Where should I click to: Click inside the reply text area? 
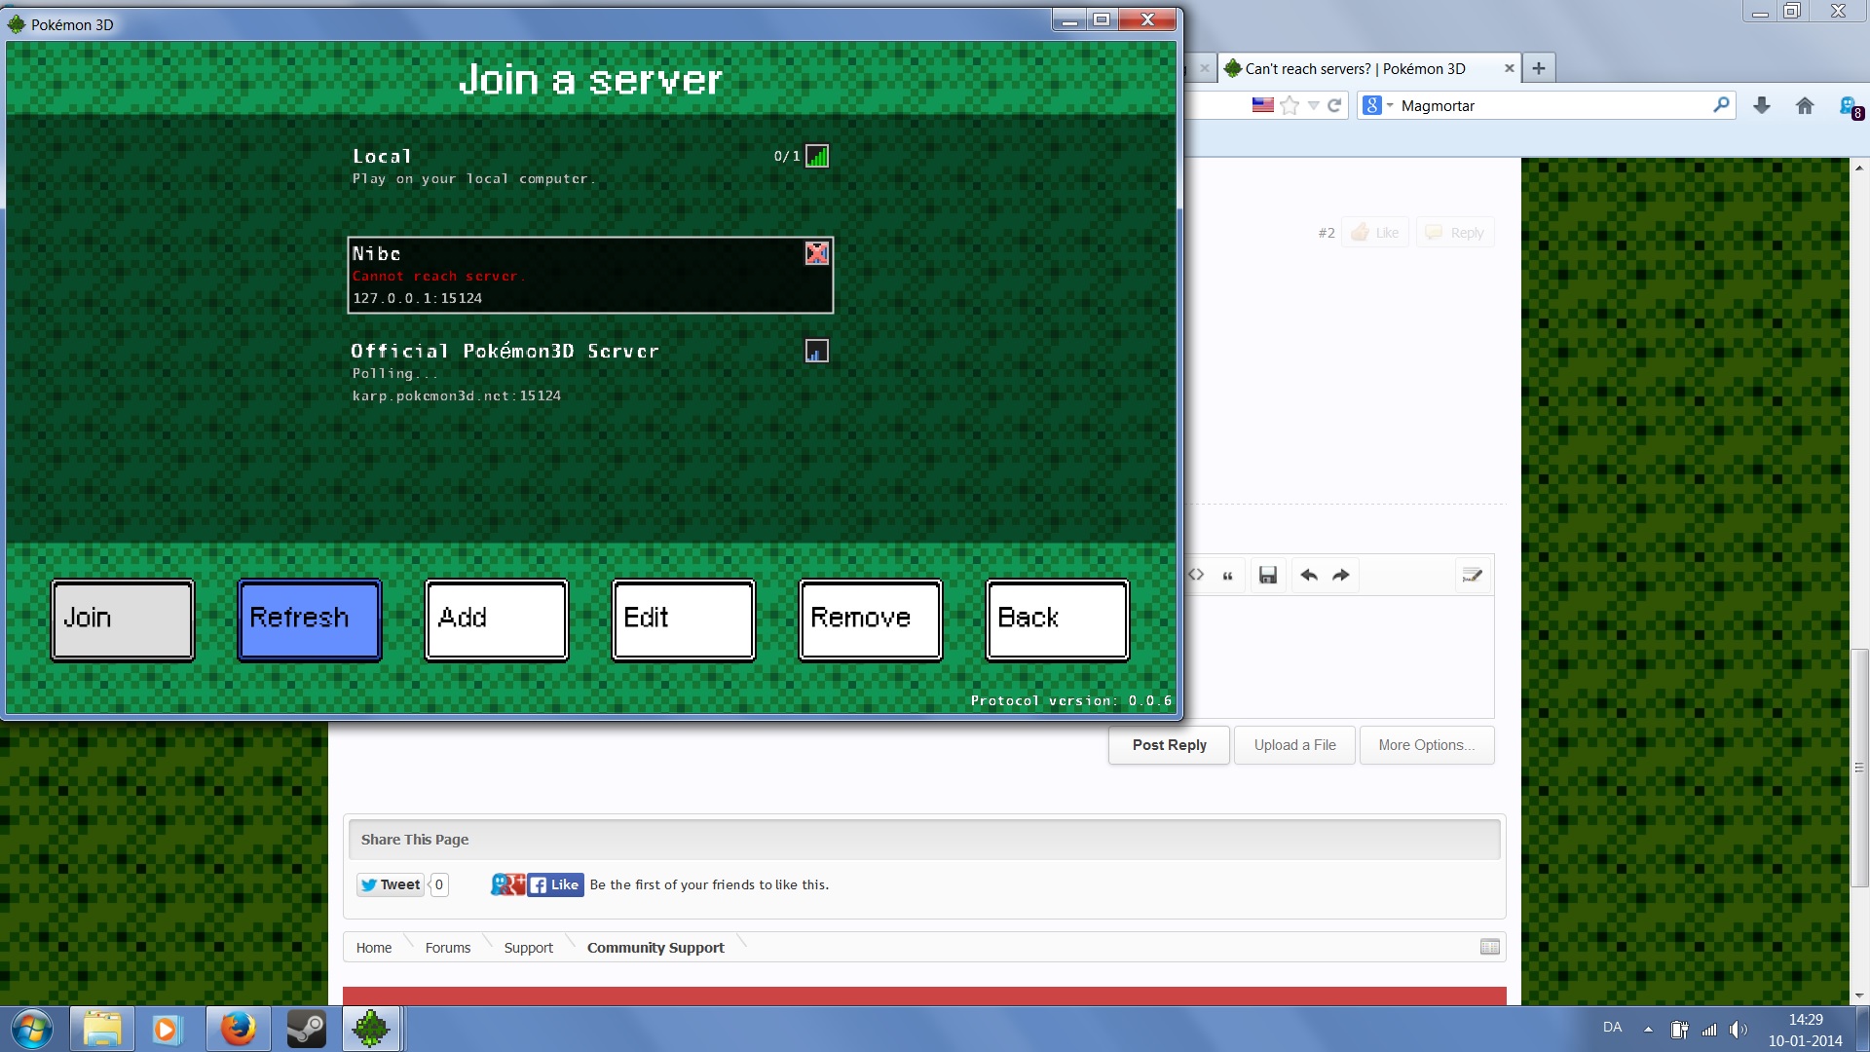(x=1341, y=657)
